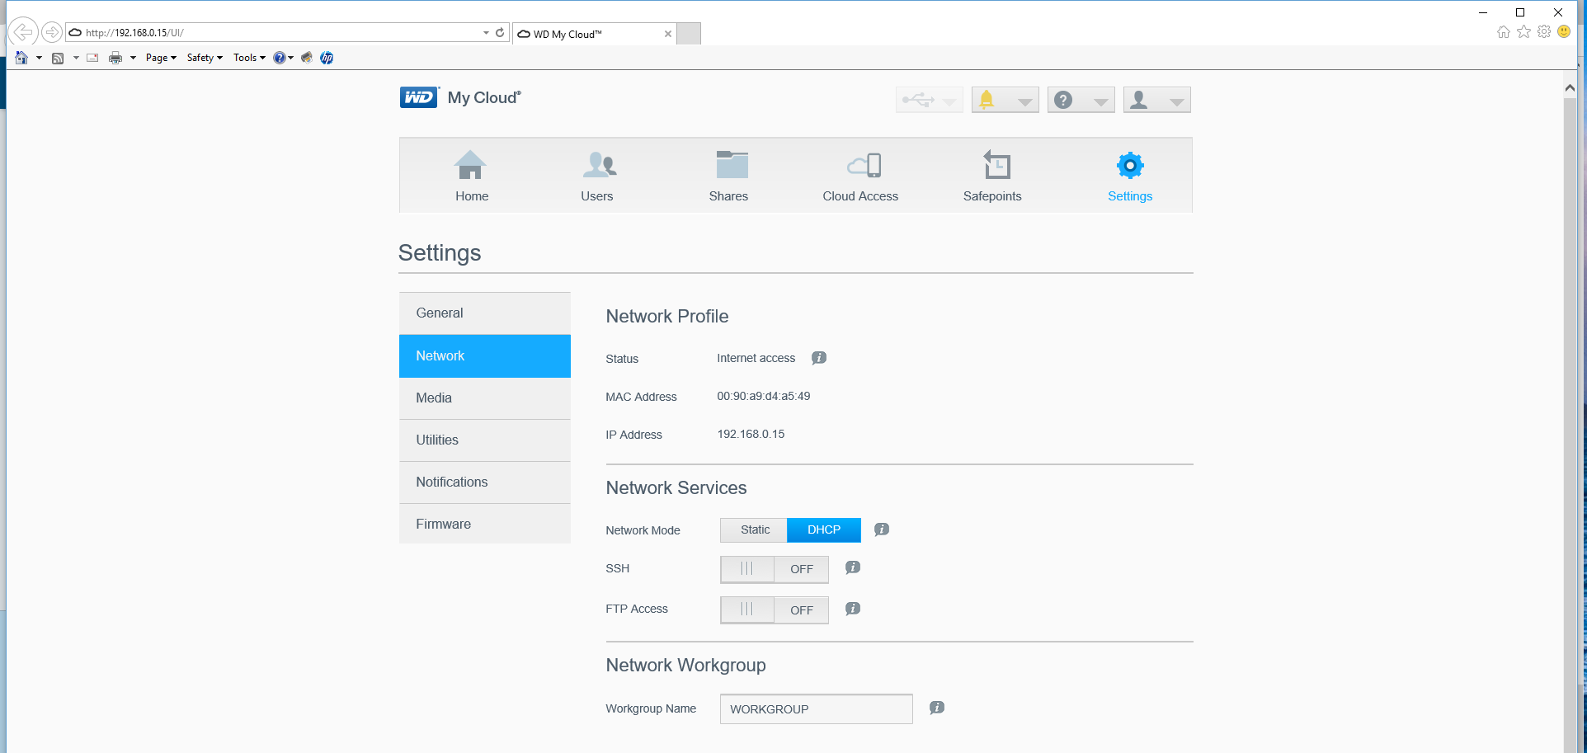Select the General settings tab

tap(485, 313)
